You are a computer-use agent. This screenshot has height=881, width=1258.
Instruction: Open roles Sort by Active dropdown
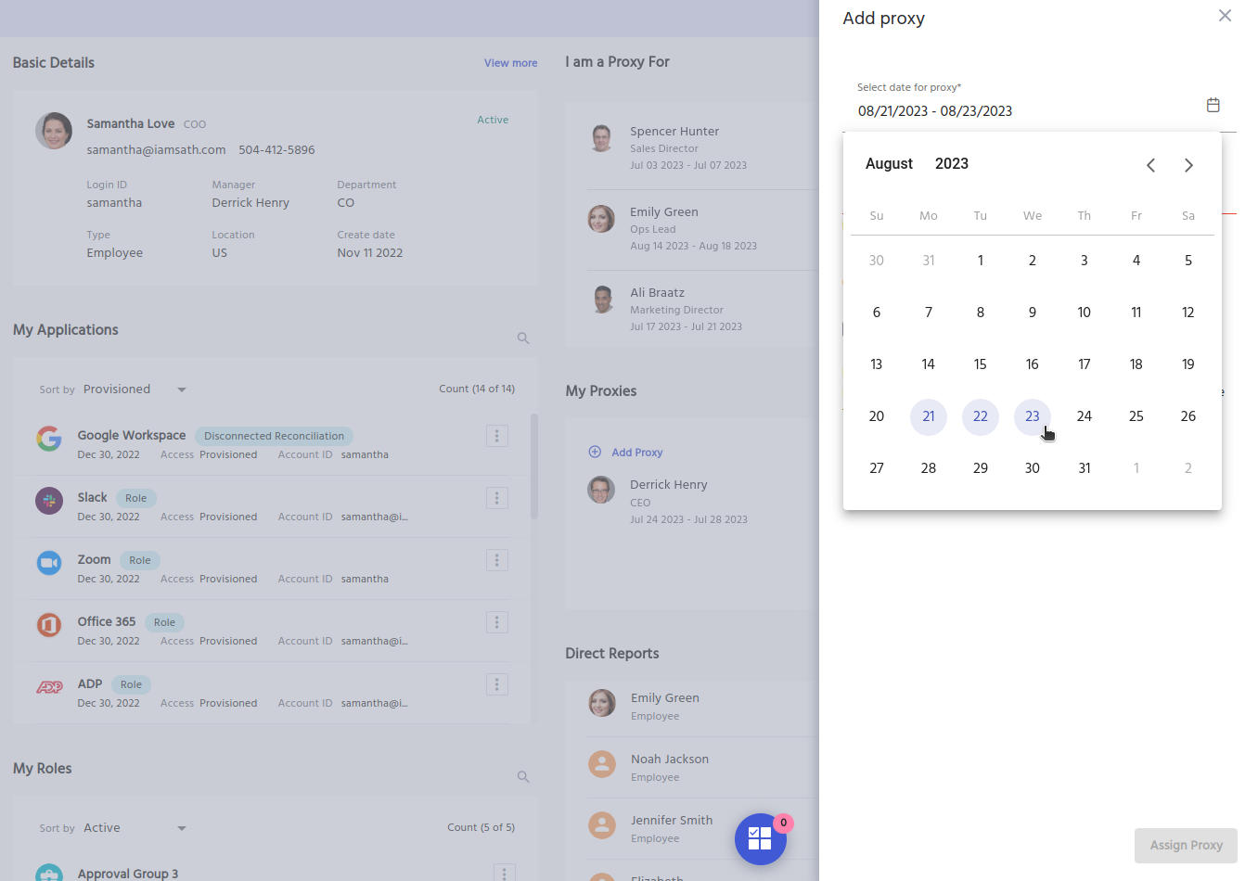coord(135,828)
